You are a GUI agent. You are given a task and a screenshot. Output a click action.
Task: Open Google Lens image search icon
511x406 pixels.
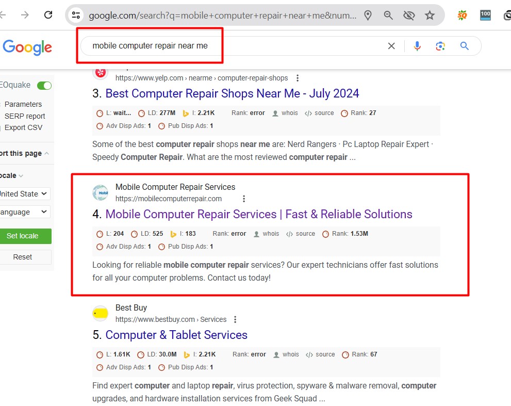[x=440, y=46]
